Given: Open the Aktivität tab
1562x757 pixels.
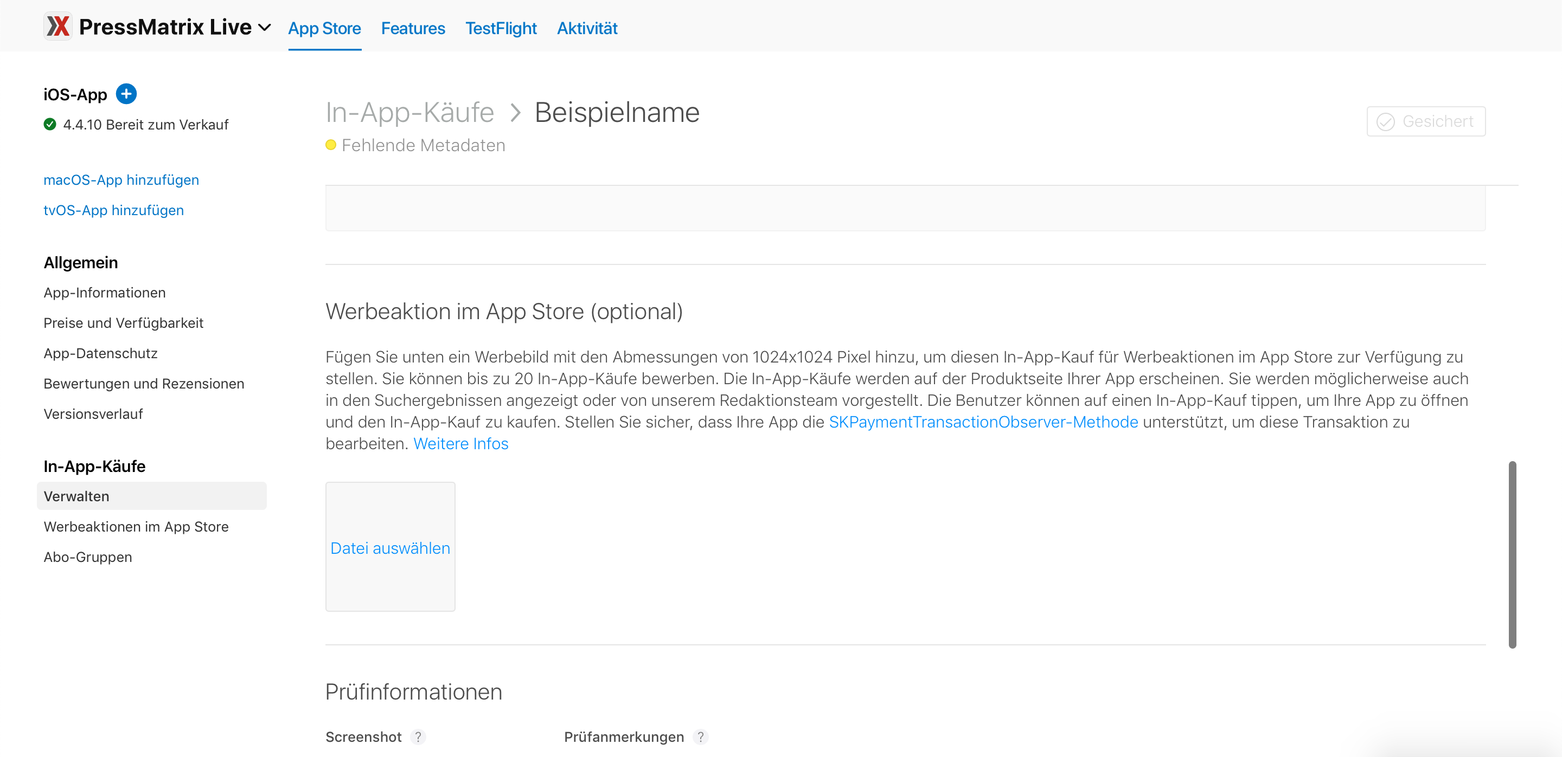Looking at the screenshot, I should click(587, 29).
